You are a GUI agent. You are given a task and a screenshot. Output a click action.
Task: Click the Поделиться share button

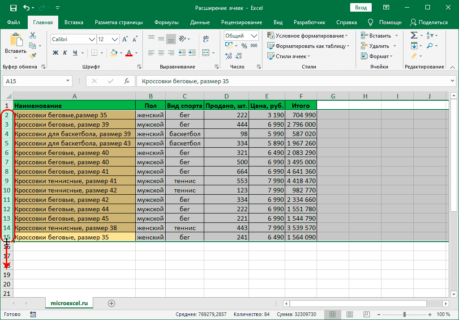coord(429,22)
